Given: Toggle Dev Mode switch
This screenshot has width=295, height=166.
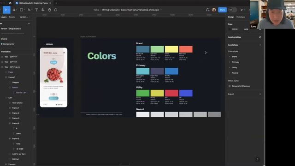Looking at the screenshot, I should [x=232, y=10].
